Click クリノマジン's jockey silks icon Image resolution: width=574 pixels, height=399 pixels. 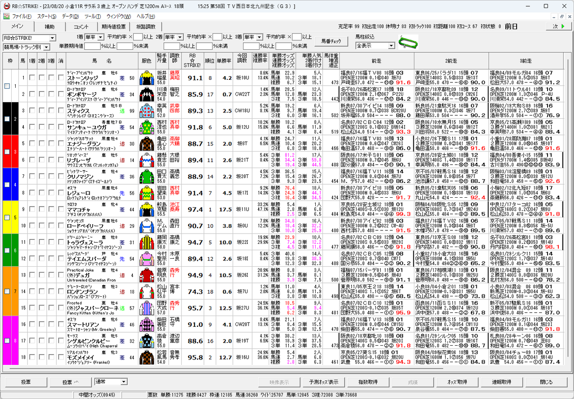[x=147, y=176]
